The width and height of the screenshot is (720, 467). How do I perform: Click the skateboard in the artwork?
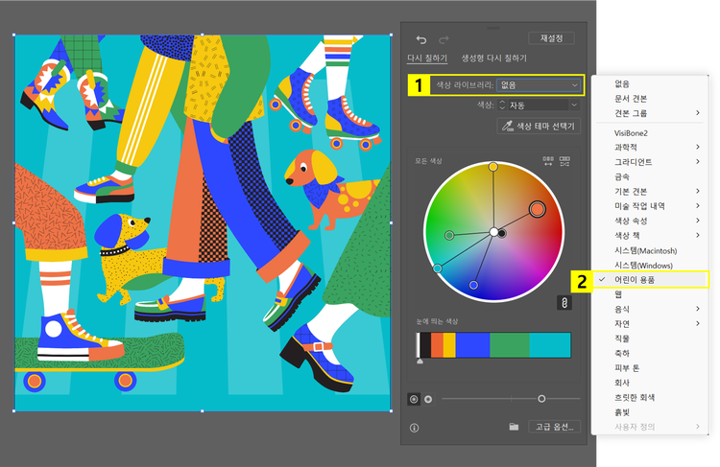(99, 361)
